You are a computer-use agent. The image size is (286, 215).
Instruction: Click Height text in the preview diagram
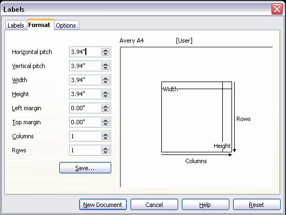(x=222, y=146)
